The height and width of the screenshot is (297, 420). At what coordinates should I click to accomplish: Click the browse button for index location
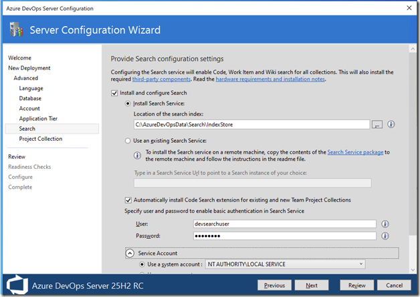point(377,124)
